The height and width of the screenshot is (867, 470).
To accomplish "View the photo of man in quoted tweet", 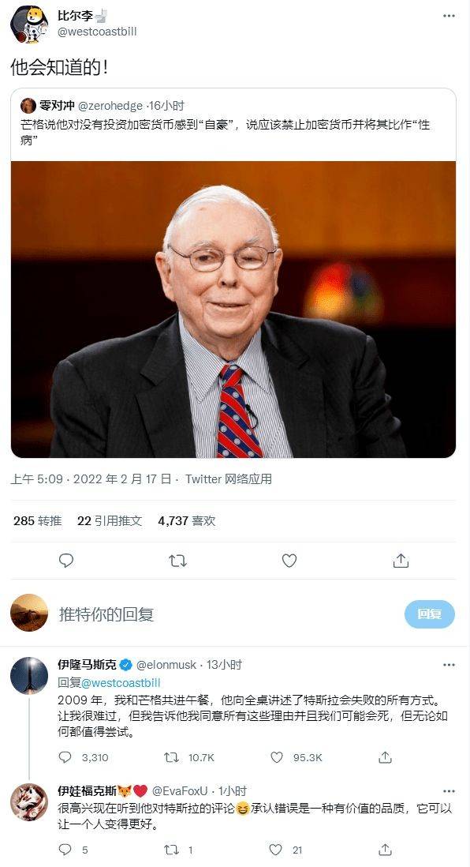I will [233, 309].
